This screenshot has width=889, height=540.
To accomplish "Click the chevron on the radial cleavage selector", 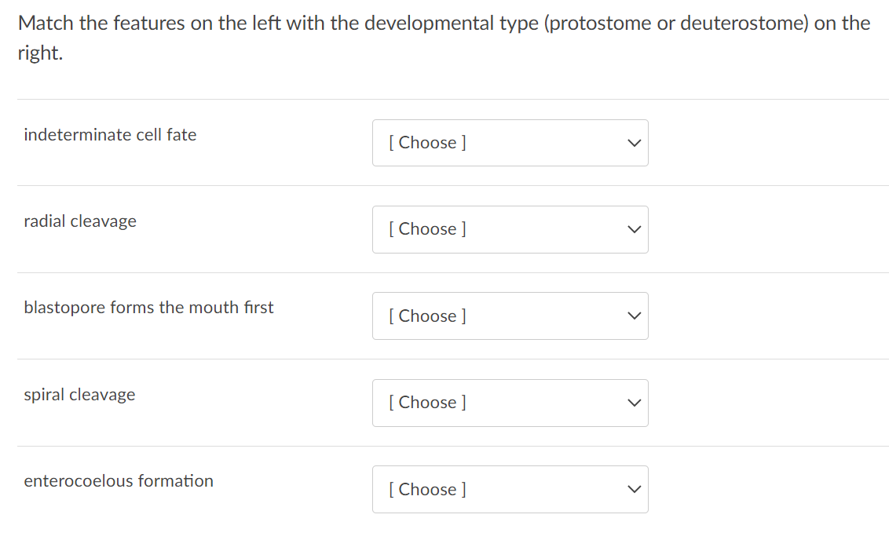I will [x=633, y=229].
